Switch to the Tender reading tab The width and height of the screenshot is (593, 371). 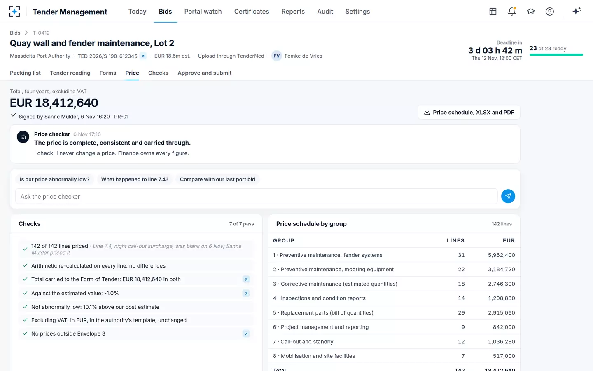point(70,73)
